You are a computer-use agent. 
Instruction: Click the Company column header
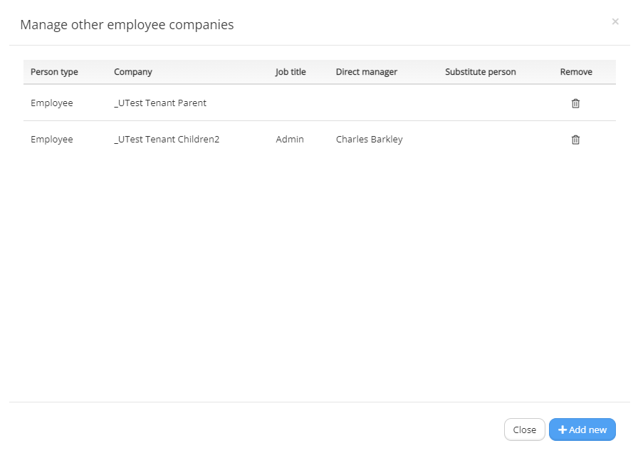click(x=133, y=72)
